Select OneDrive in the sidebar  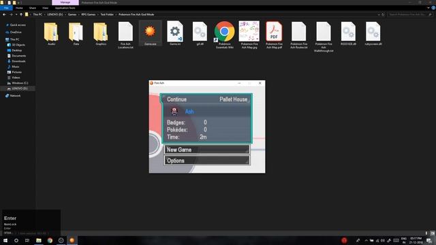click(16, 32)
